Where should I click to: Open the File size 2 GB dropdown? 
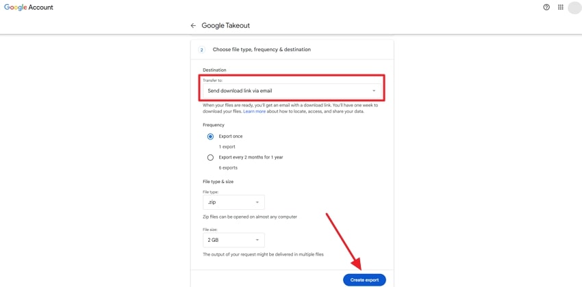pyautogui.click(x=233, y=240)
